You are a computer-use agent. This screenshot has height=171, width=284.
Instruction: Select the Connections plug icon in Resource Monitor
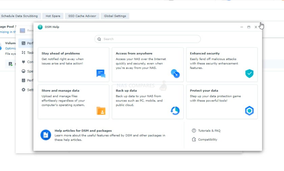point(23,62)
